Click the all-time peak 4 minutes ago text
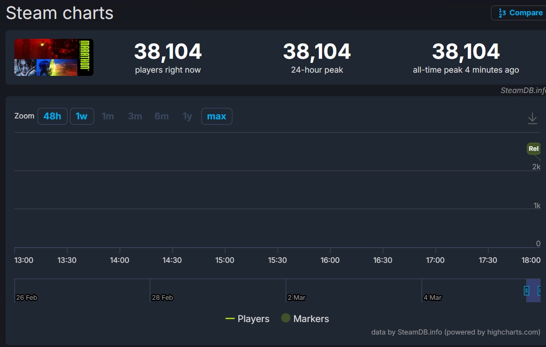This screenshot has width=546, height=347. pos(466,70)
